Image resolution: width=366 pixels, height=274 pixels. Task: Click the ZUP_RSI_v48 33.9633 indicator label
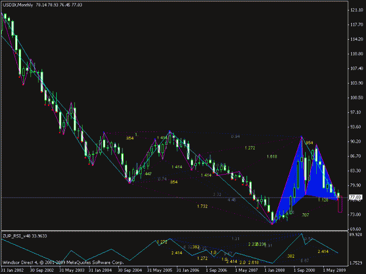point(25,236)
